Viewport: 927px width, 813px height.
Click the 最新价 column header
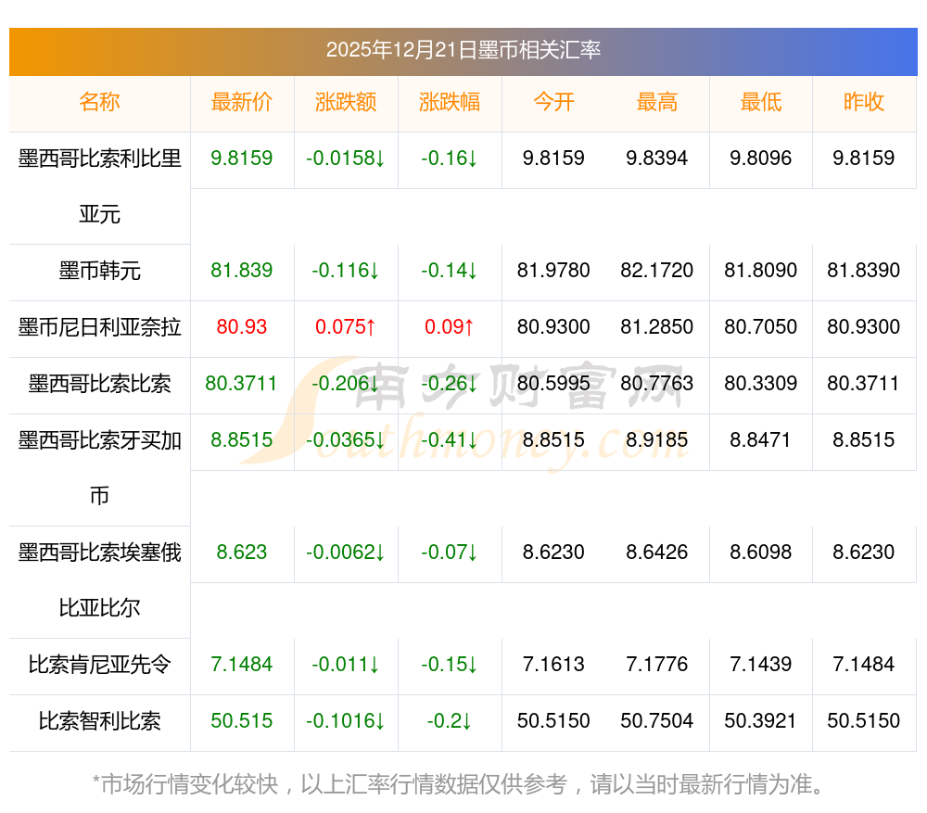pyautogui.click(x=242, y=103)
